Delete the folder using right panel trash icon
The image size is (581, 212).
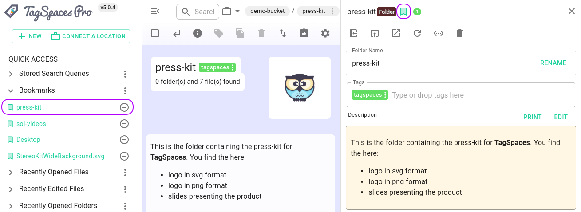(x=460, y=33)
